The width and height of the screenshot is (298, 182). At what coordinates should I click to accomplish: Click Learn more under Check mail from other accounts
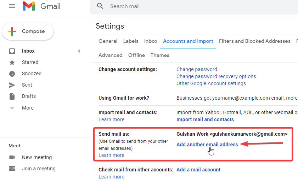[111, 177]
